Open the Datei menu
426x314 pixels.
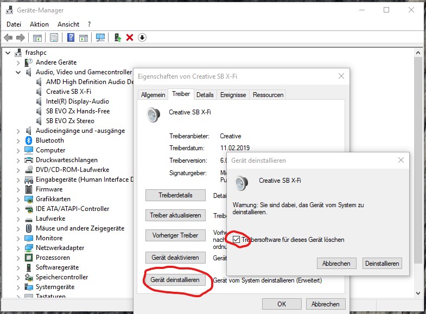coord(14,24)
